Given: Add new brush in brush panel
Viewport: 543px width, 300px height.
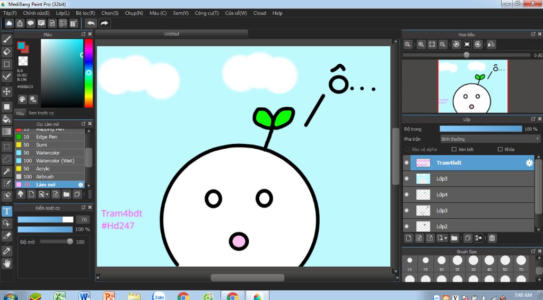Looking at the screenshot, I should (31, 194).
